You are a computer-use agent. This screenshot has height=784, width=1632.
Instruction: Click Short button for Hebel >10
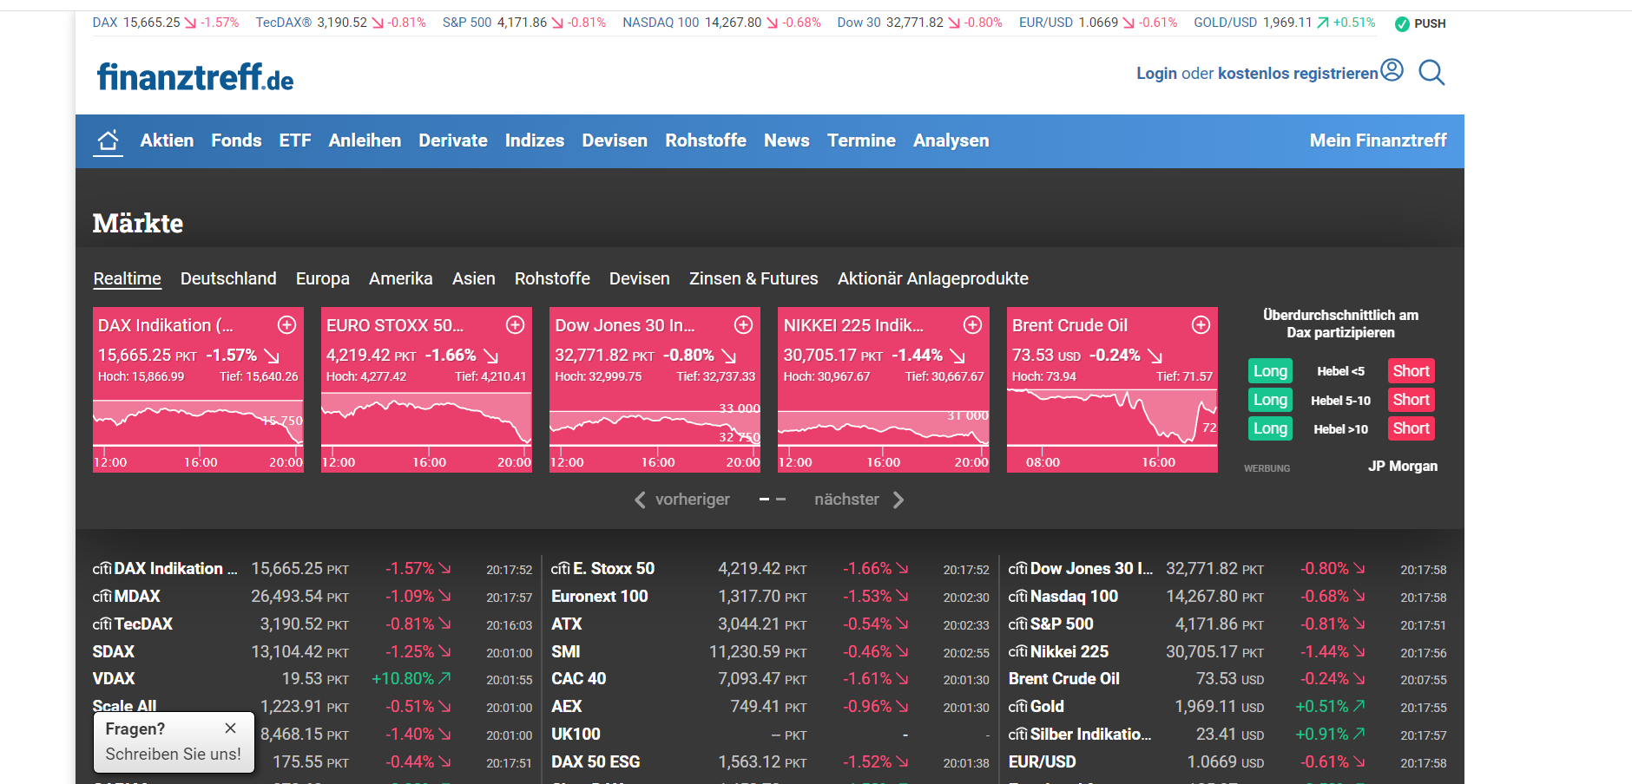tap(1411, 428)
